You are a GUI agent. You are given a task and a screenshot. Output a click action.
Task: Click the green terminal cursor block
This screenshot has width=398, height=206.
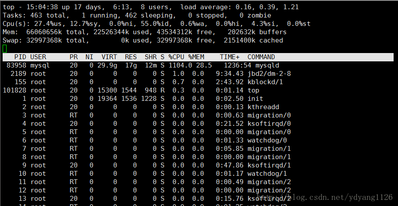(x=4, y=49)
